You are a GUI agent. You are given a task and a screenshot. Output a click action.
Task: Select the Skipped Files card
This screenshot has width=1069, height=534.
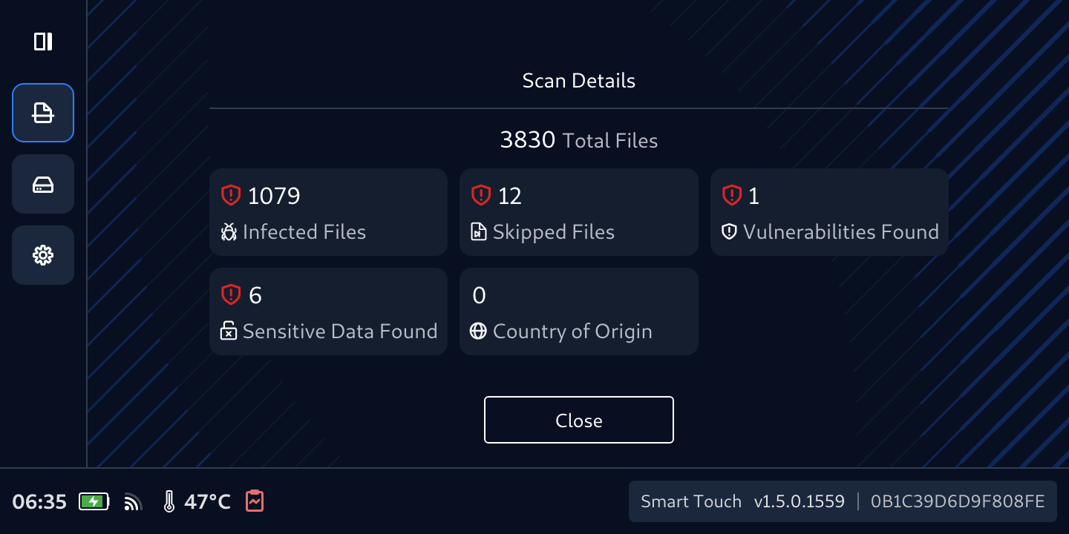(578, 212)
